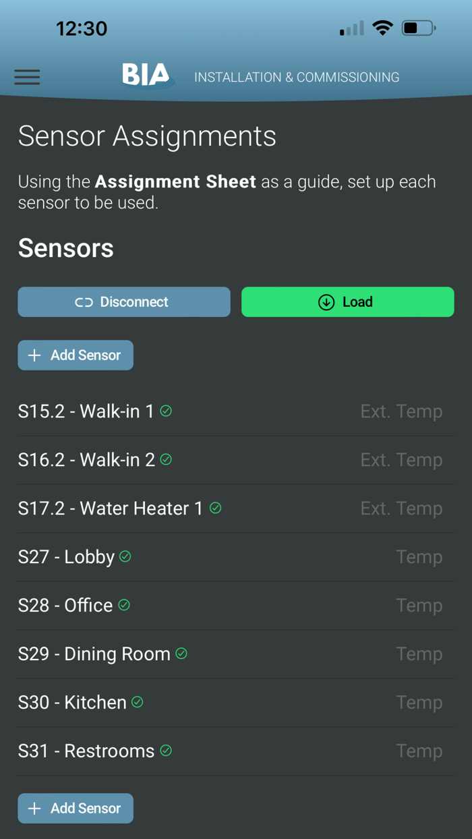
Task: Open the Temp type selector for S28 - Office
Action: (x=419, y=604)
